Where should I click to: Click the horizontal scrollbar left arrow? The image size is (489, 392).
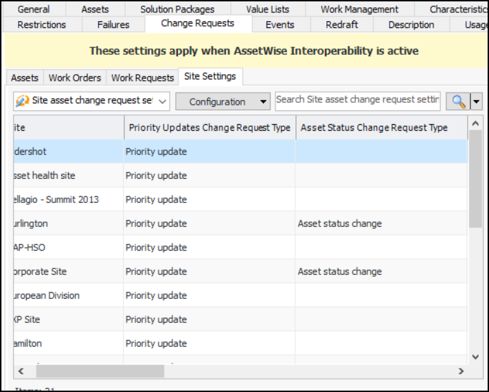pos(20,371)
